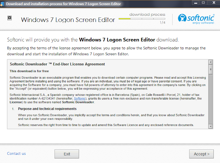Click the "Purpose and technical requirements" heading
Image resolution: width=220 pixels, height=163 pixels.
point(47,109)
